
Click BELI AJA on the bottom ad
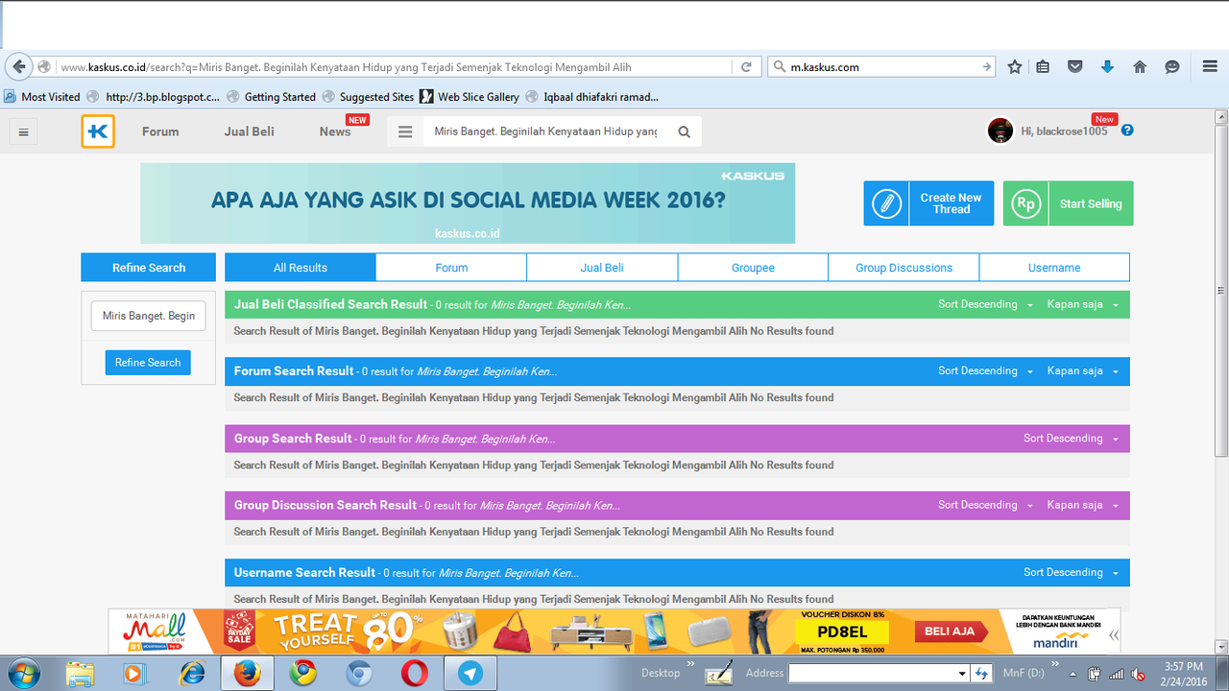tap(950, 631)
